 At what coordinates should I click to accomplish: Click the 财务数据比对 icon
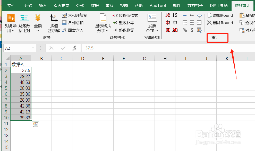click(x=24, y=18)
